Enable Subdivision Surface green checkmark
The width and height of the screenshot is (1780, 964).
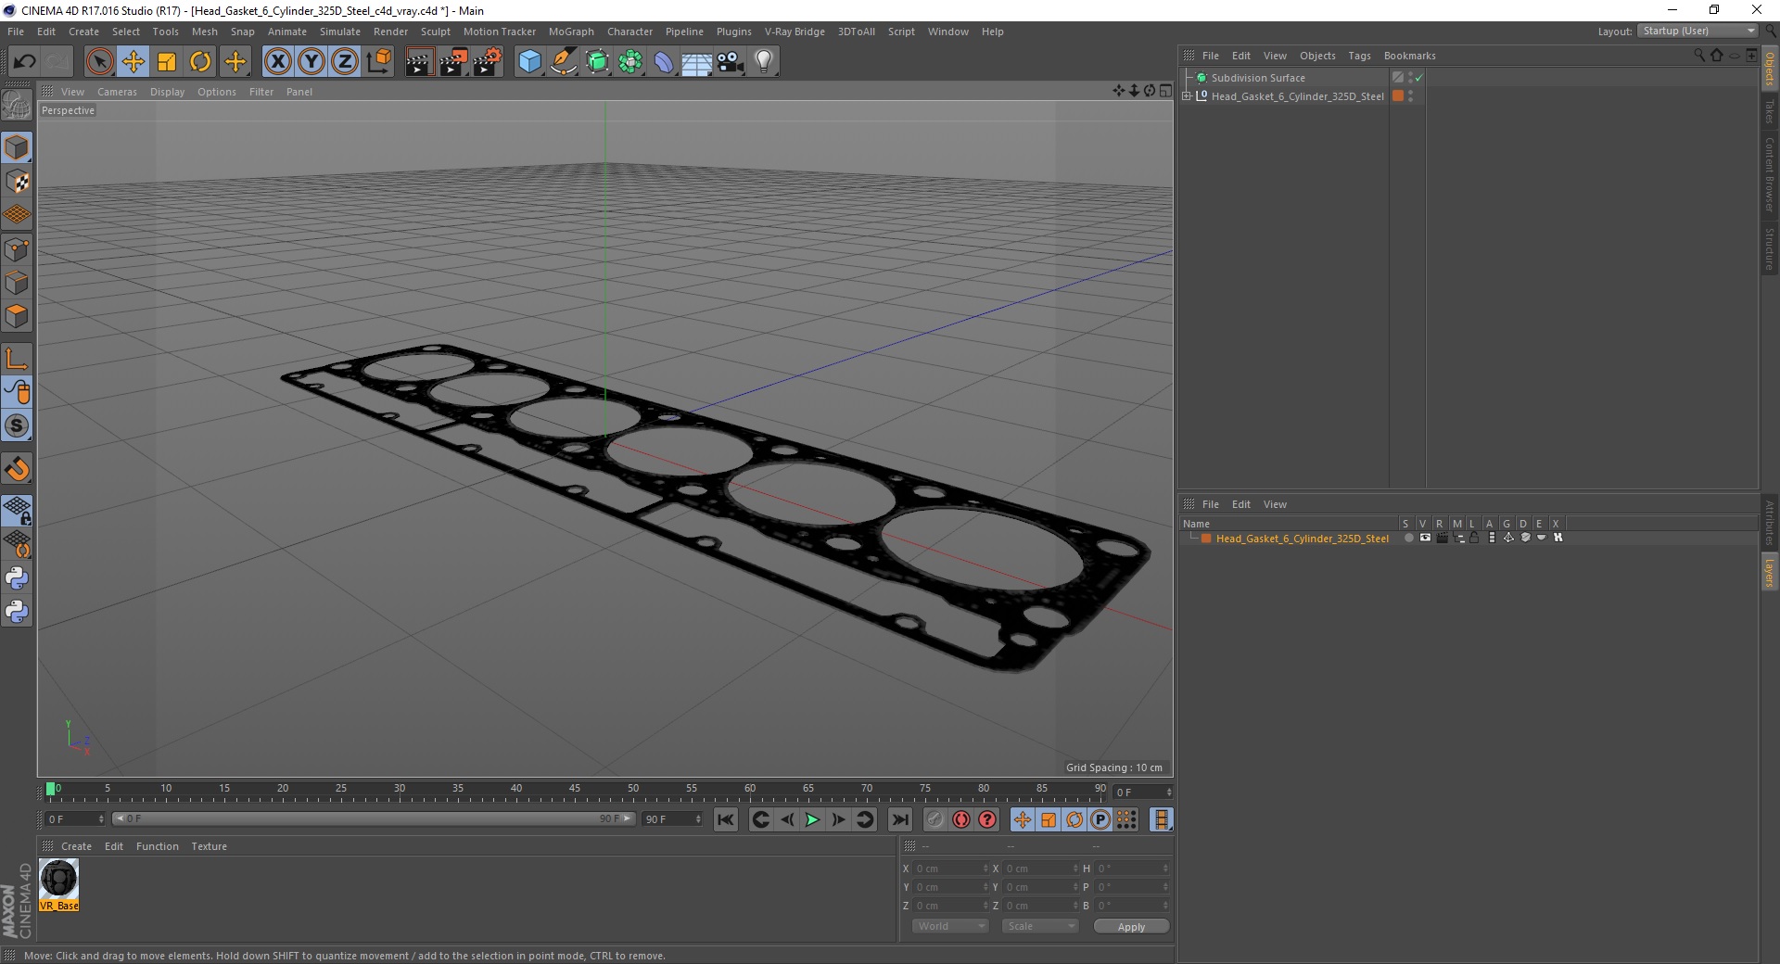[1419, 78]
